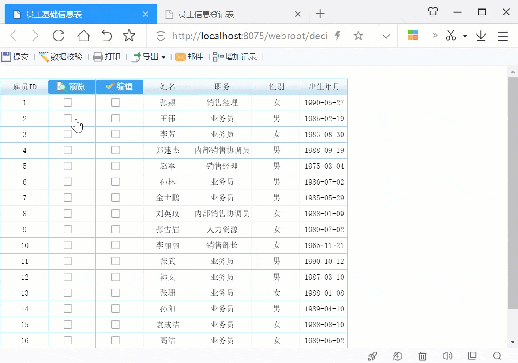The image size is (518, 363).
Task: Click the 提交 submit icon
Action: tap(6, 57)
